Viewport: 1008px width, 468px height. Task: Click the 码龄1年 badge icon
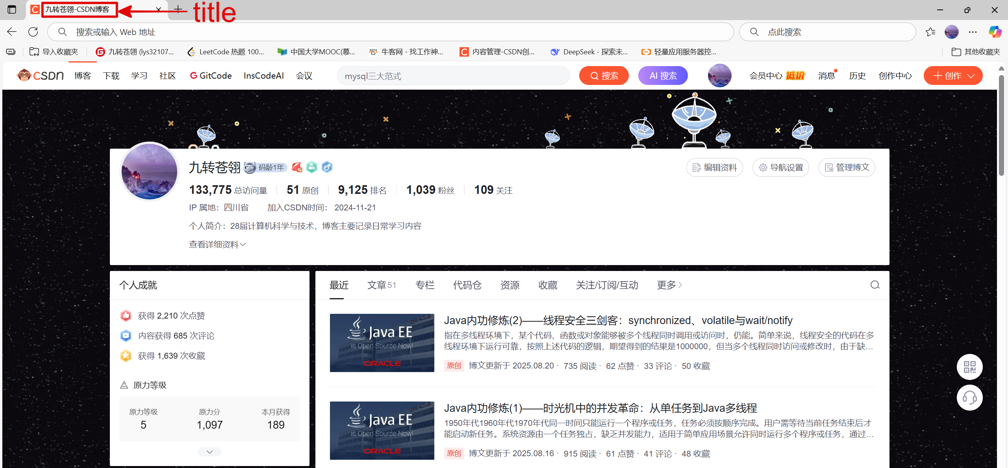tap(265, 167)
